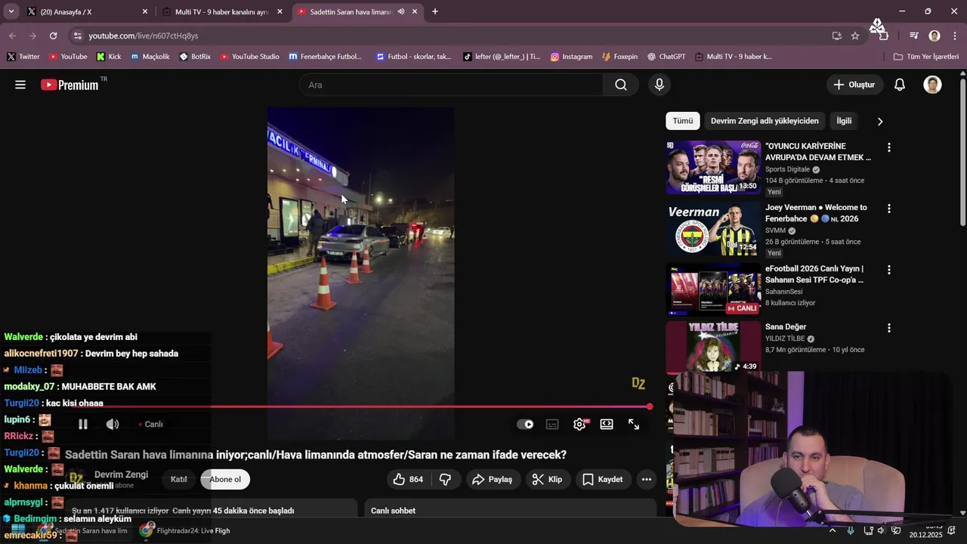The height and width of the screenshot is (544, 967).
Task: Toggle the autoplay switch in player
Action: click(x=525, y=425)
